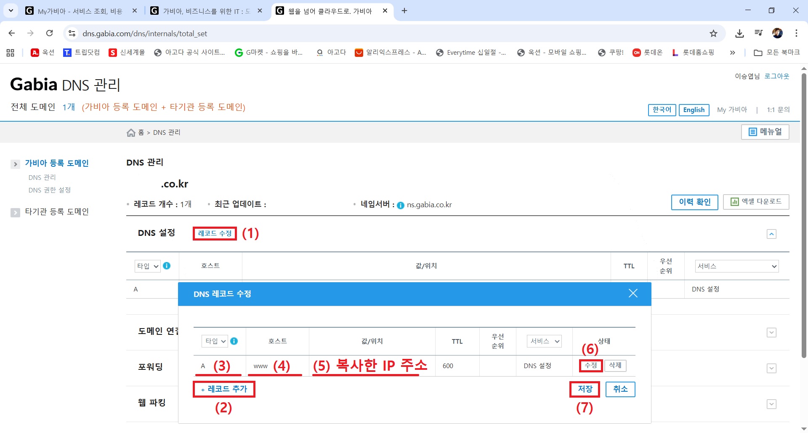This screenshot has height=433, width=808.
Task: Close the My가비아 browser tab
Action: (135, 11)
